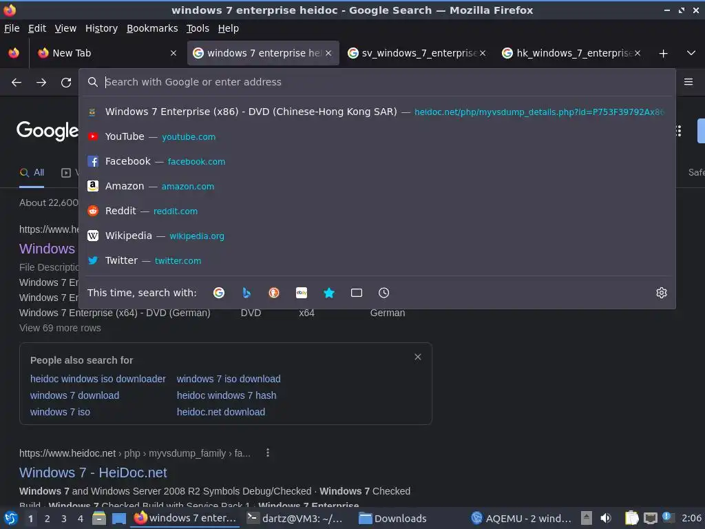This screenshot has width=705, height=529.
Task: Search this time with eBay icon
Action: [x=302, y=293]
